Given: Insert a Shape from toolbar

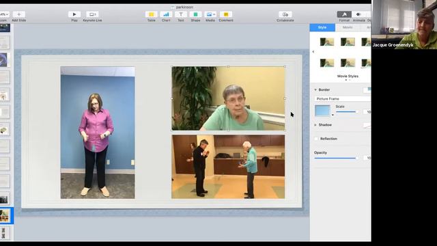Looking at the screenshot, I should tap(195, 14).
